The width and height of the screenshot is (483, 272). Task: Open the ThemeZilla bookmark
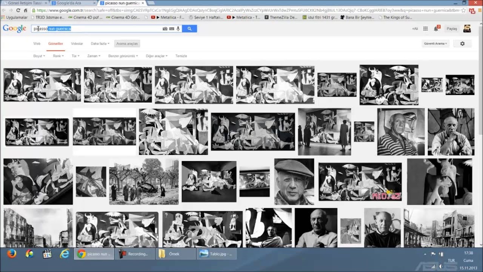(281, 17)
